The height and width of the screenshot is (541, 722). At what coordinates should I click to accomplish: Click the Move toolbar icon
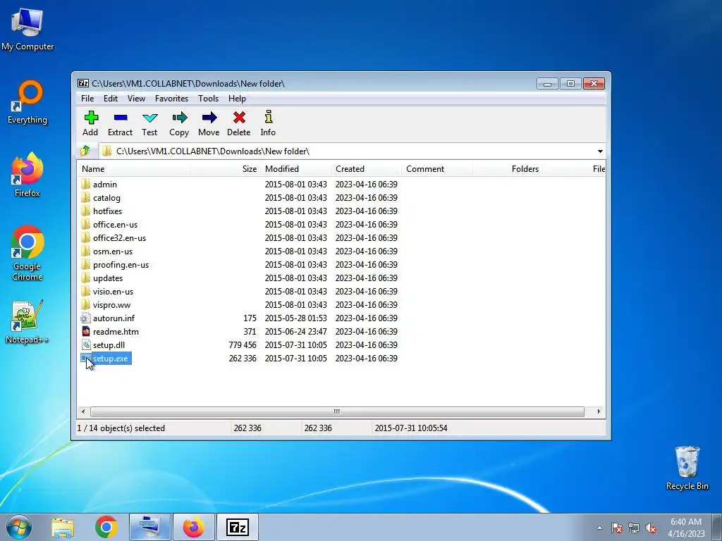click(x=209, y=118)
